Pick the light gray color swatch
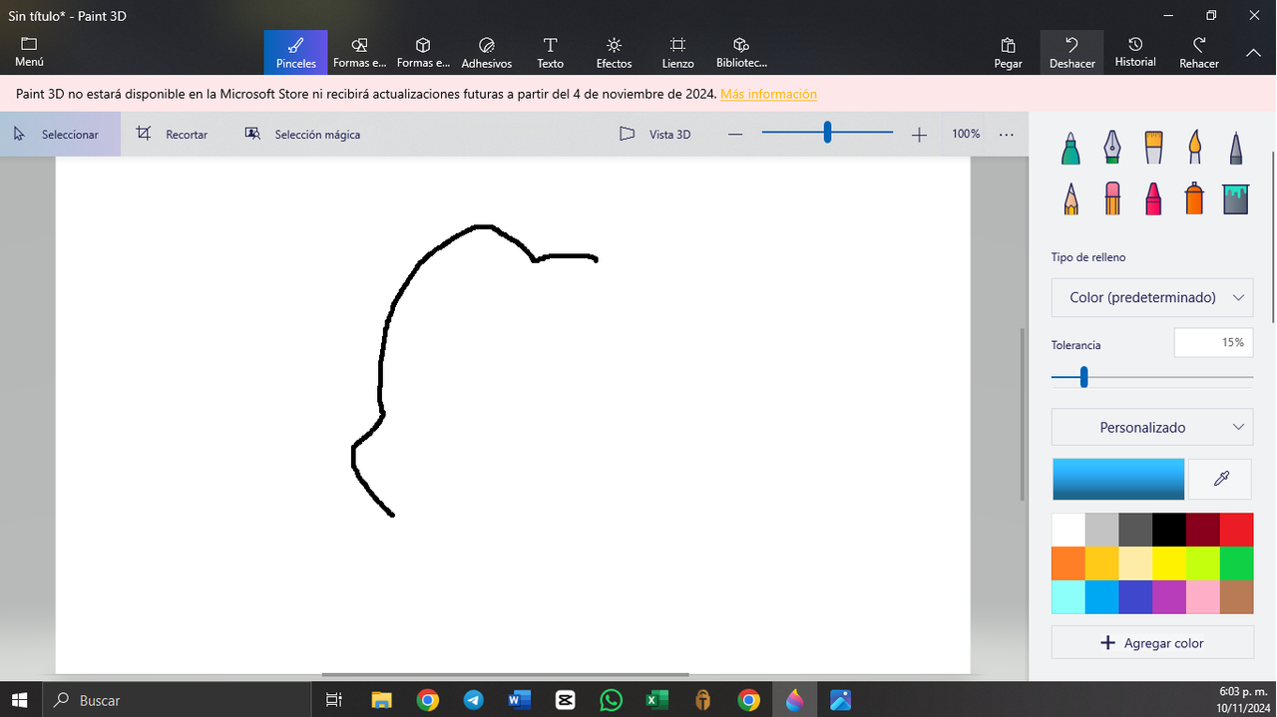This screenshot has height=717, width=1277. (x=1101, y=530)
